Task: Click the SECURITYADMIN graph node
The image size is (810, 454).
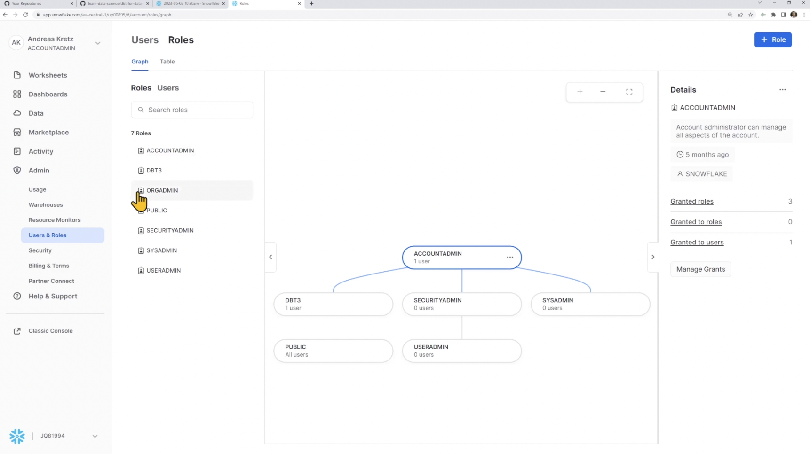Action: click(x=461, y=304)
